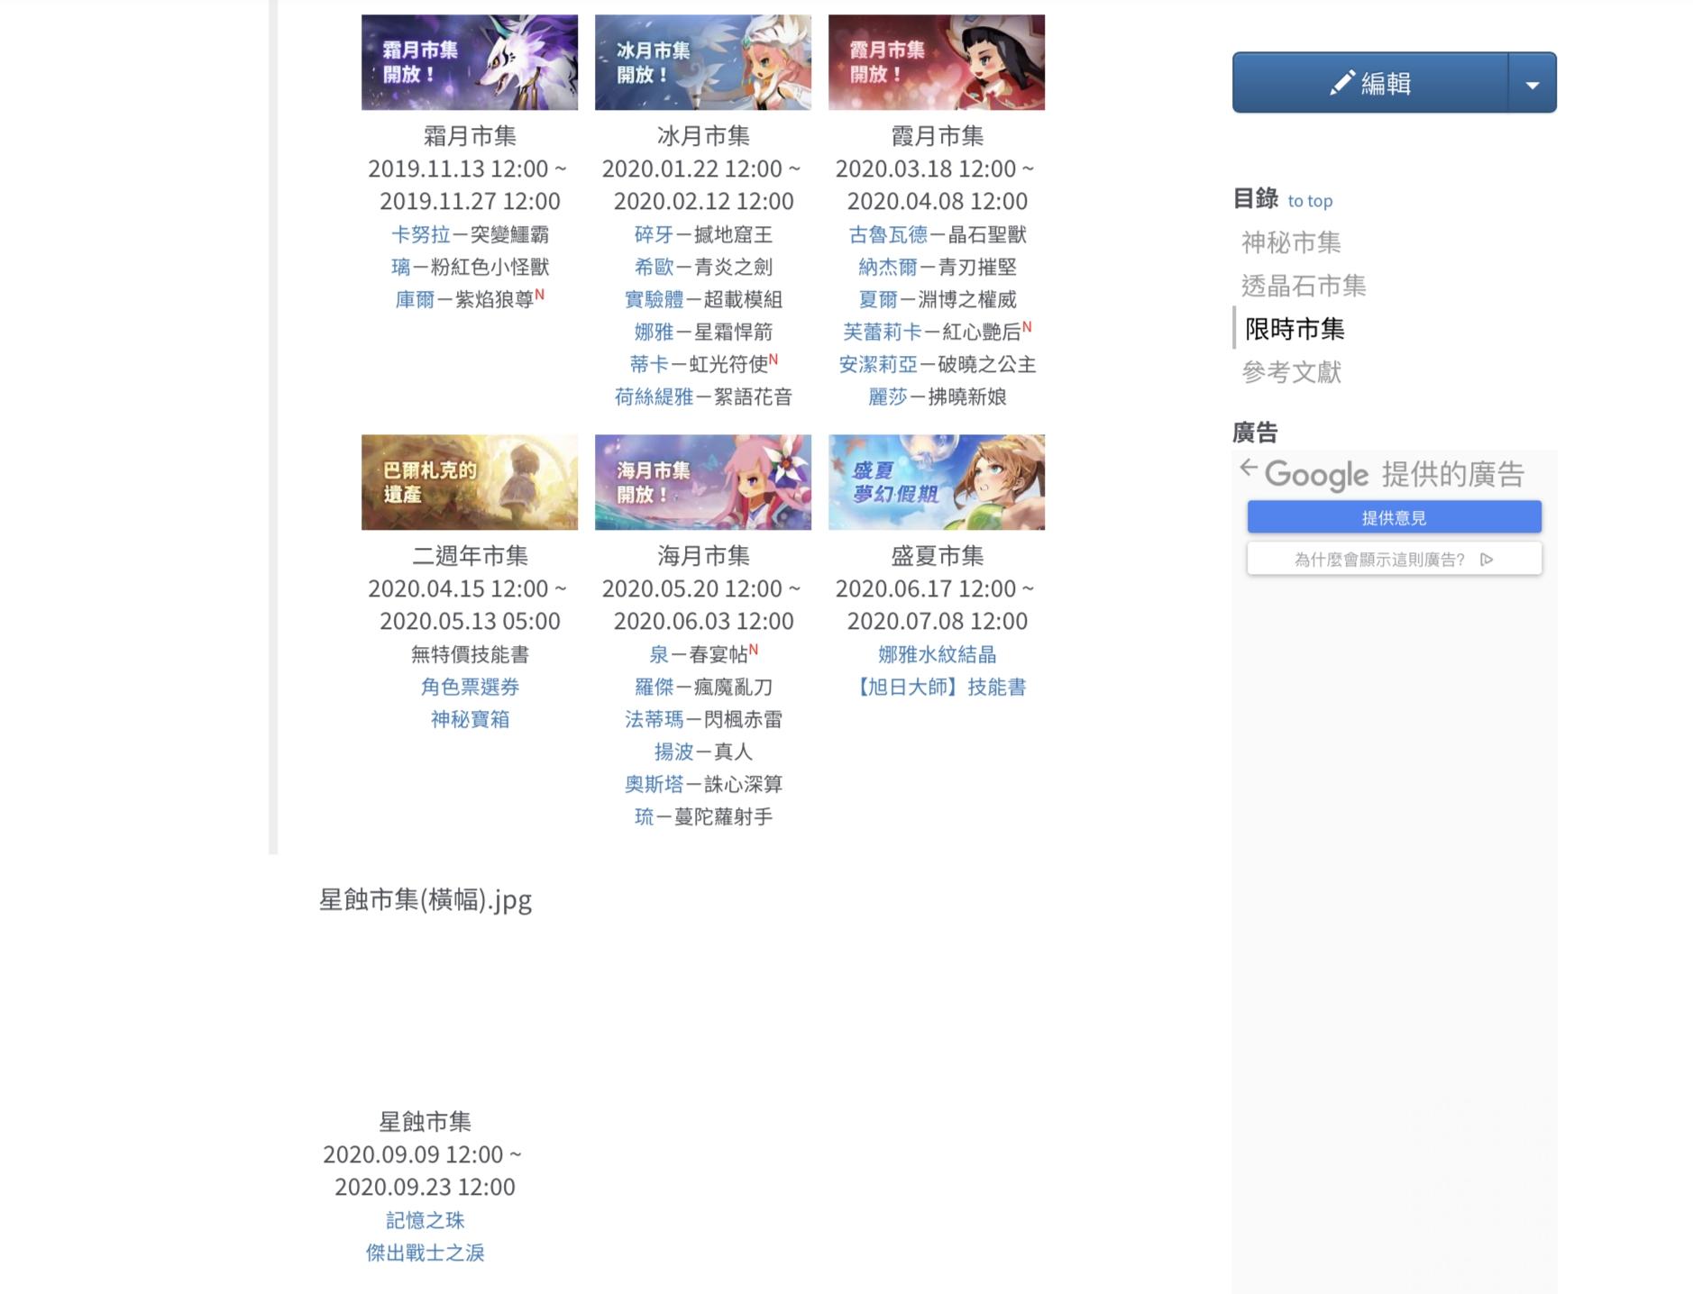Open the 盛夏夢幻假期 banner image
Screen dimensions: 1693x1294
tap(937, 482)
